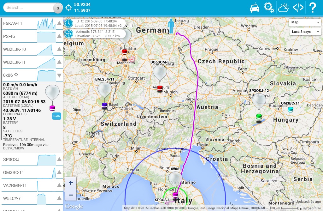
Task: Open the Last: 3 days dropdown
Action: coord(305,32)
